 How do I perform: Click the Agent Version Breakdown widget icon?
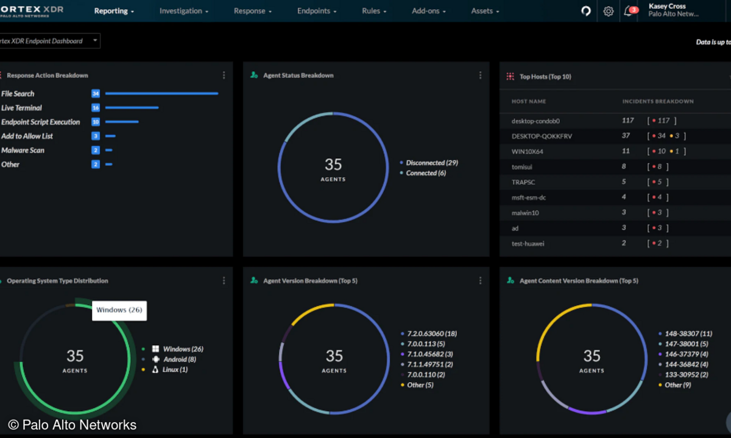pyautogui.click(x=254, y=280)
